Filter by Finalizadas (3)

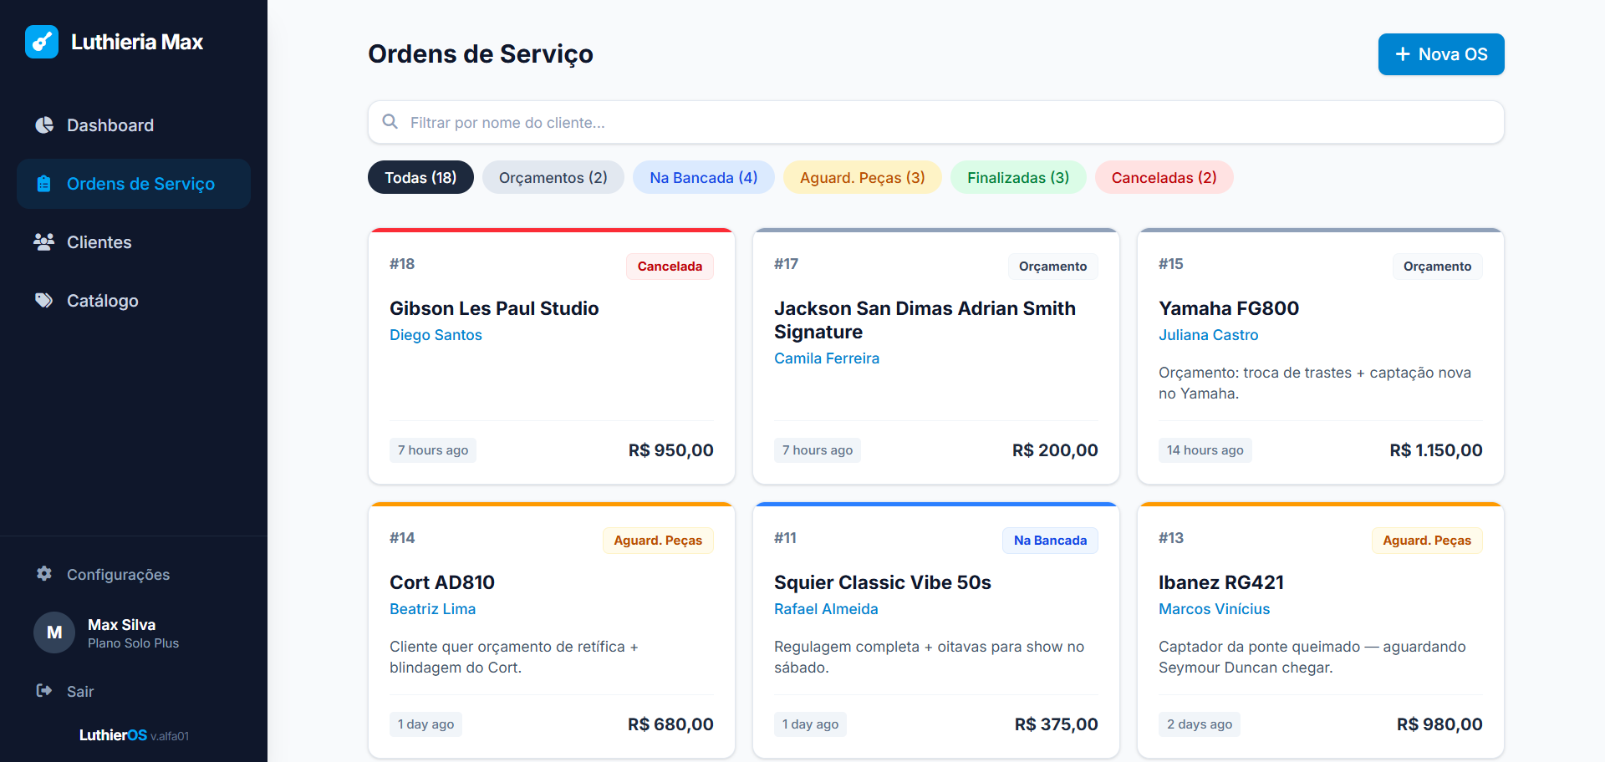coord(1018,177)
